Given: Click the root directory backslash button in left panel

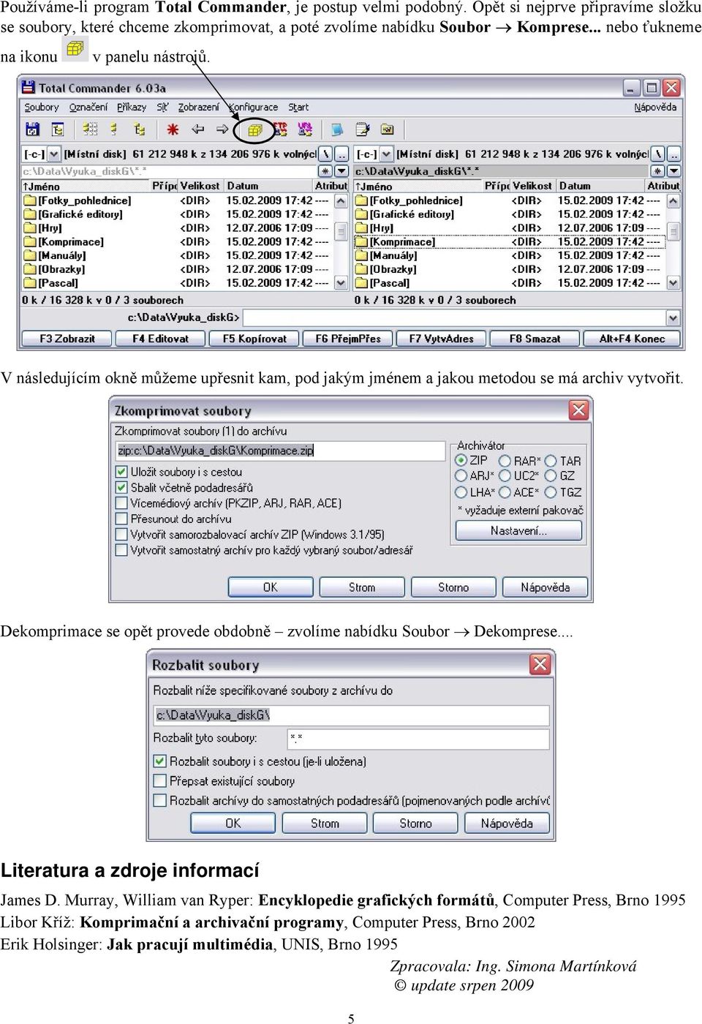Looking at the screenshot, I should pos(326,154).
